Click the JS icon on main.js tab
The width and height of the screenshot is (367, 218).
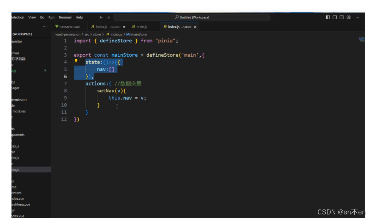pyautogui.click(x=133, y=27)
